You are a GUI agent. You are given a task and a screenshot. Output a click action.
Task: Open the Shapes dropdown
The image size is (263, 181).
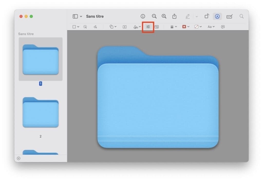113,27
